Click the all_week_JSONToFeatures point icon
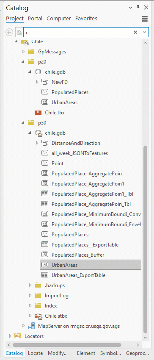 coord(44,153)
